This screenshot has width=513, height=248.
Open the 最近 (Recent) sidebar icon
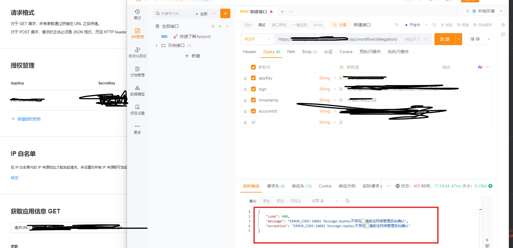(137, 14)
